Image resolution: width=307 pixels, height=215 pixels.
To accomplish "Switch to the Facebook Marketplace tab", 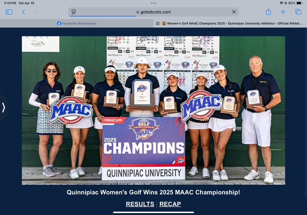I will (77, 24).
